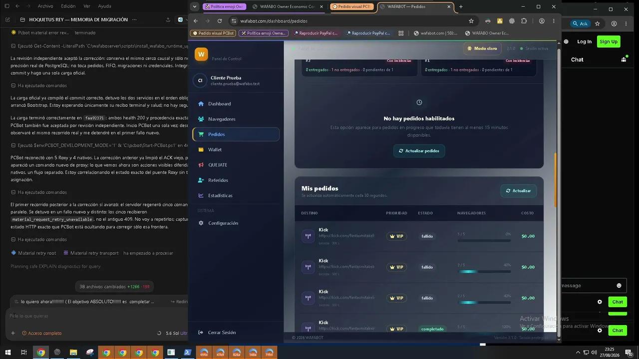Click the first 40% progress bar
Viewport: 639px width, 359px height.
(484, 271)
